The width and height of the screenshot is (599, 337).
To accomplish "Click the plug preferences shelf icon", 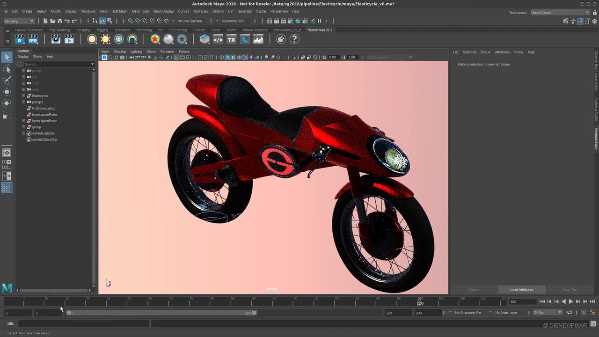I will [x=281, y=39].
